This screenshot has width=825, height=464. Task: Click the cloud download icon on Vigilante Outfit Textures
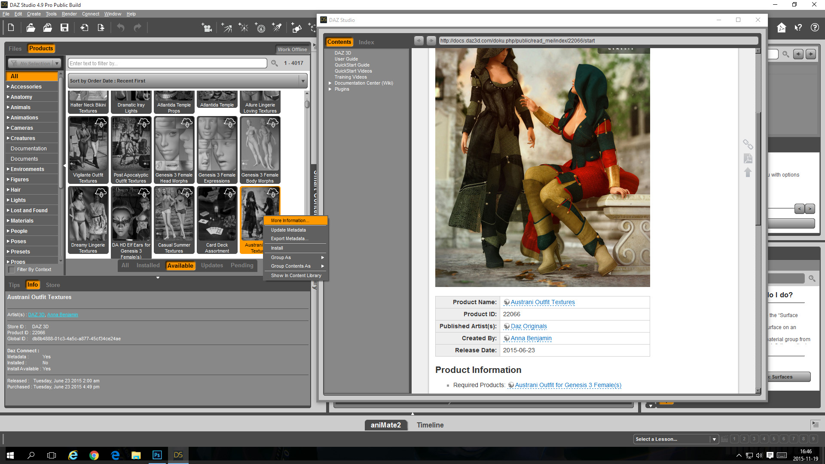101,123
